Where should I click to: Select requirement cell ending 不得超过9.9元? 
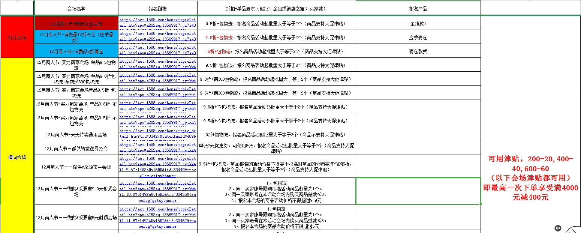276,191
